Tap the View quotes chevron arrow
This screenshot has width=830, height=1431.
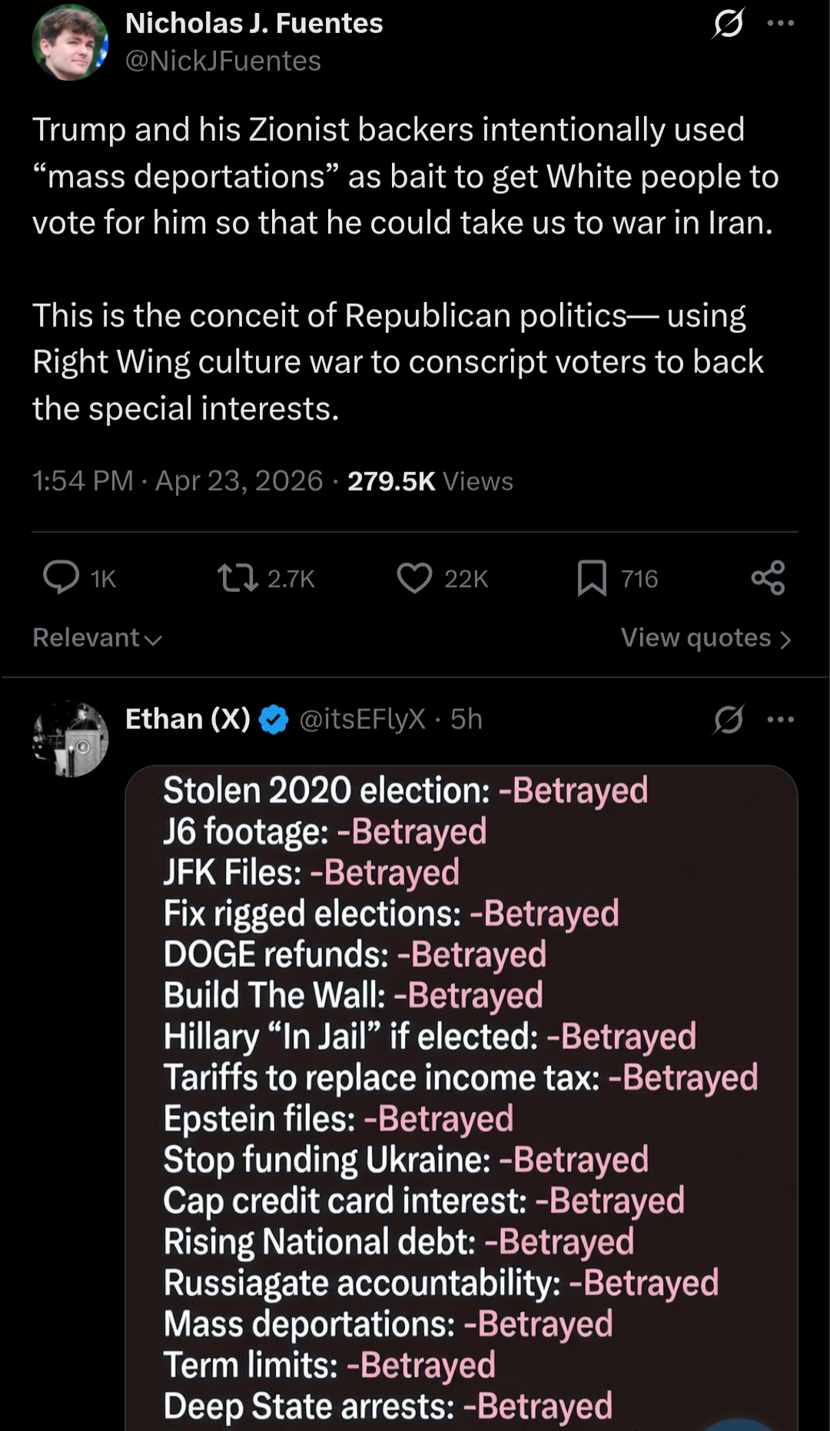click(x=785, y=640)
